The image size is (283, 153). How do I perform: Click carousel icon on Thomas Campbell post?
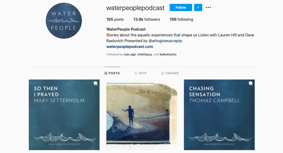click(x=251, y=83)
